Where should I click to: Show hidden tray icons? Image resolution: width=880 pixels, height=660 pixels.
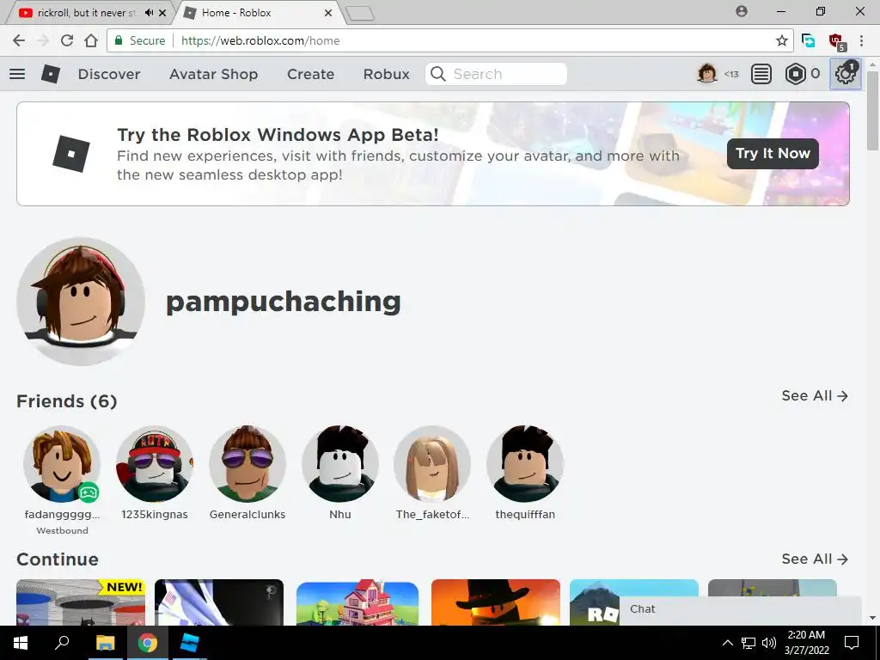point(727,643)
